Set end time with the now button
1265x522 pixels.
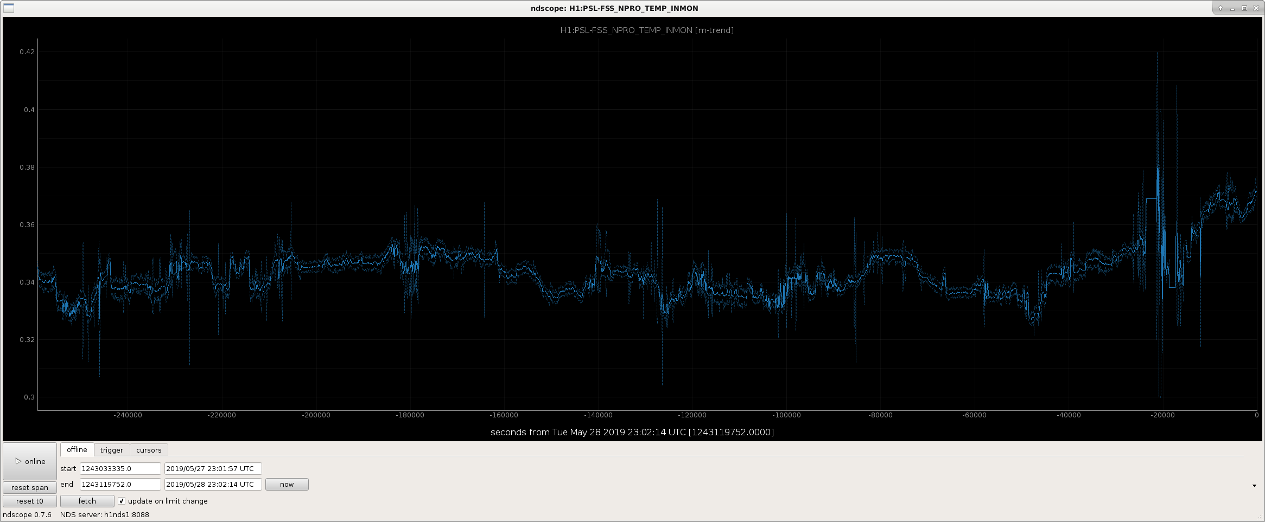point(287,484)
